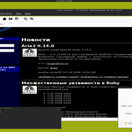Click the scrot terminal window title bar
The height and width of the screenshot is (132, 132).
pos(31,108)
